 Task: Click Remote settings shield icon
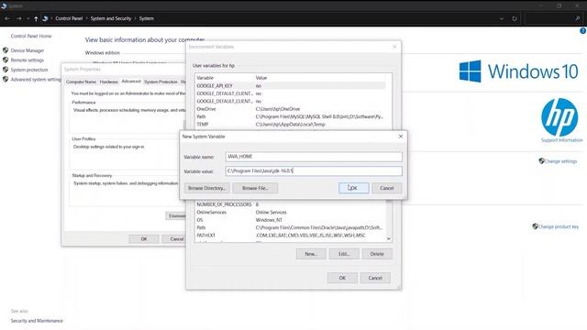click(x=6, y=60)
